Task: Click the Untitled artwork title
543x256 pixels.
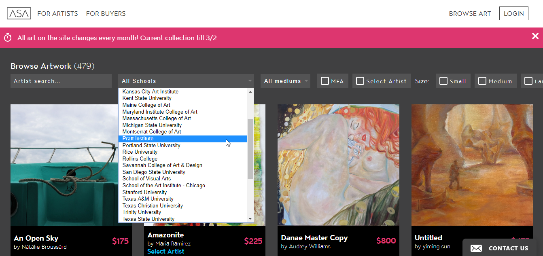Action: click(x=428, y=238)
